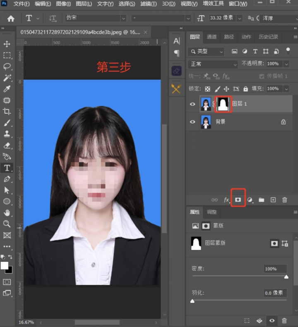This screenshot has width=298, height=327.
Task: Open the extra tools ellipsis menu
Action: [x=7, y=246]
